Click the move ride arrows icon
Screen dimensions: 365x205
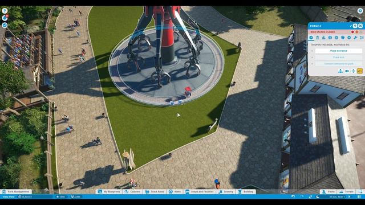353,71
